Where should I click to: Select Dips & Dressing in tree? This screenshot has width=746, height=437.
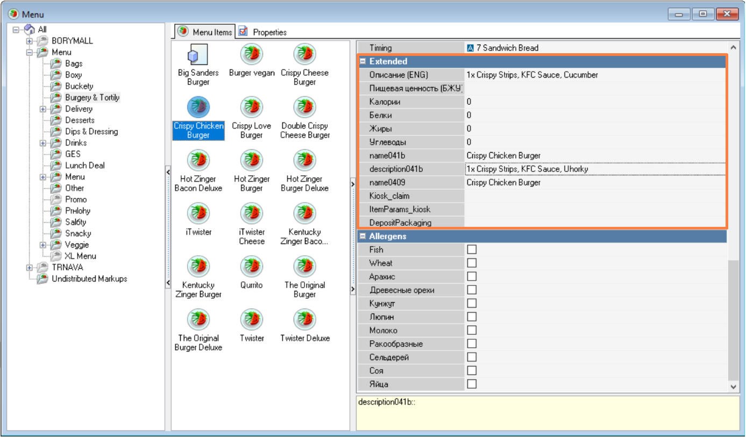(91, 131)
